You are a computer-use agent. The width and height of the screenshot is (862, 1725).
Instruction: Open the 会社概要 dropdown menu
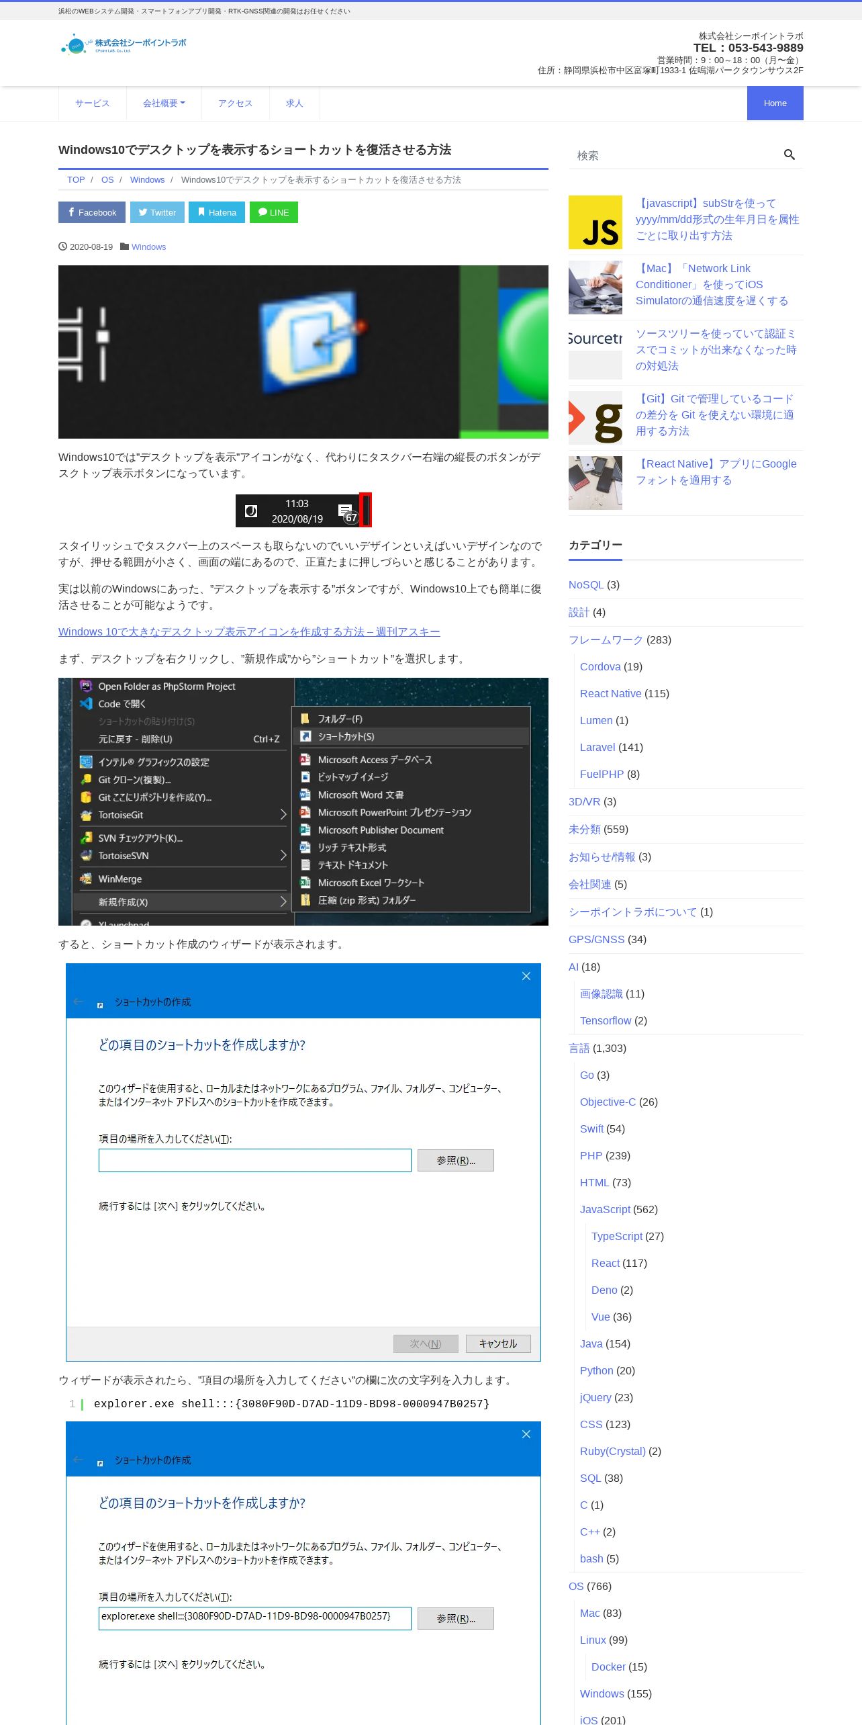[x=164, y=103]
